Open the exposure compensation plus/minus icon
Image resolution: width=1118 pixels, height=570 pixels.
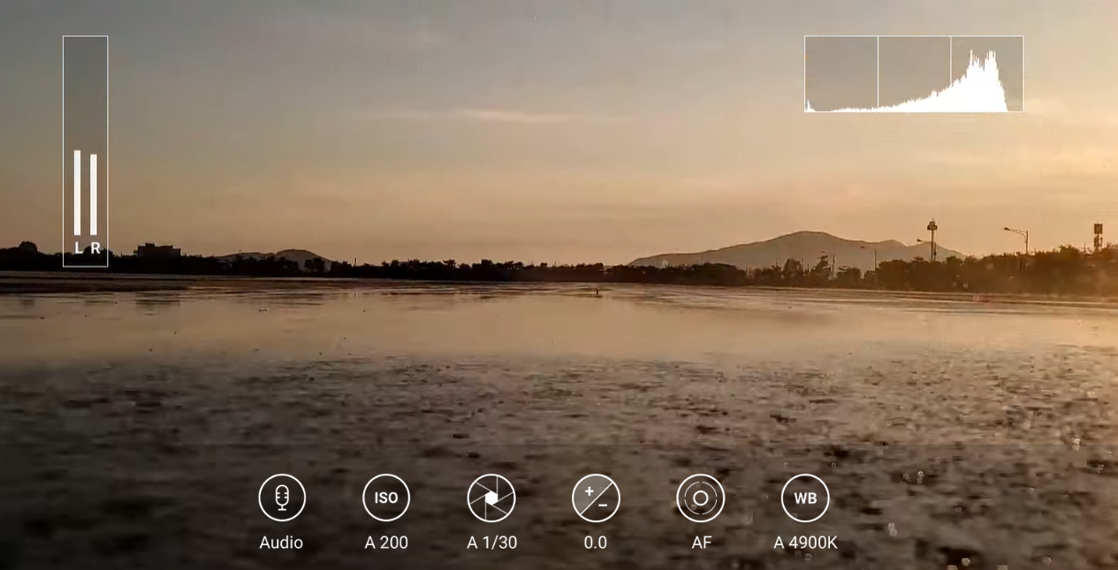596,498
